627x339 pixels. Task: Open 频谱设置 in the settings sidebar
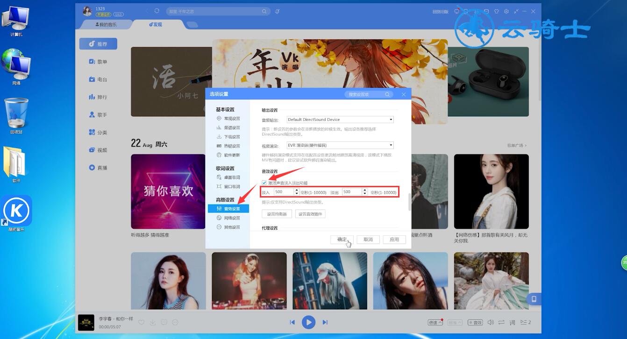click(x=228, y=127)
